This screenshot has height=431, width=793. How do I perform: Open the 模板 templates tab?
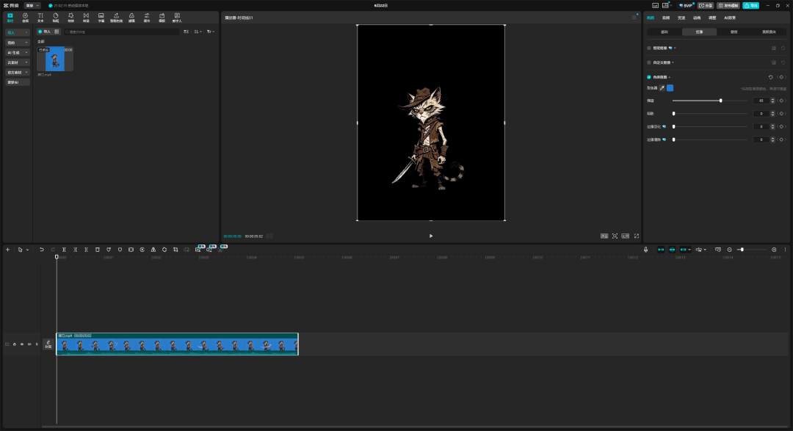[x=162, y=18]
